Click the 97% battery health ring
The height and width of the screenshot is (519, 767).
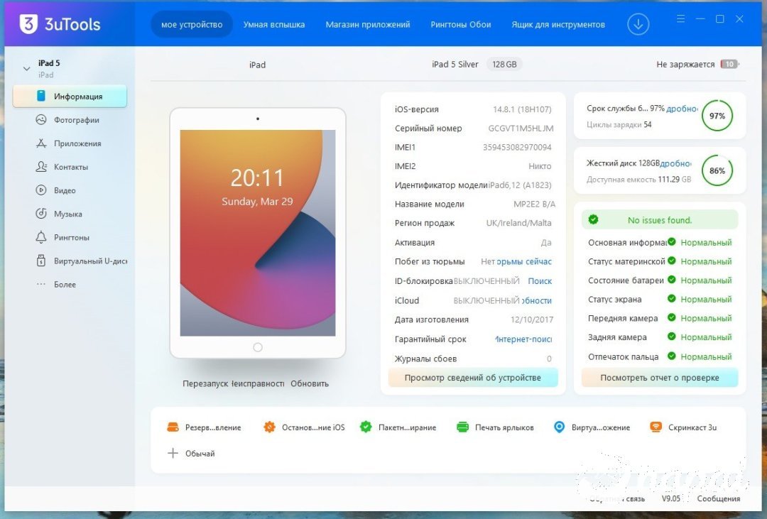coord(717,116)
